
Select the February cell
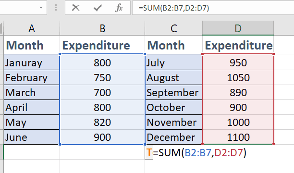tap(32, 77)
